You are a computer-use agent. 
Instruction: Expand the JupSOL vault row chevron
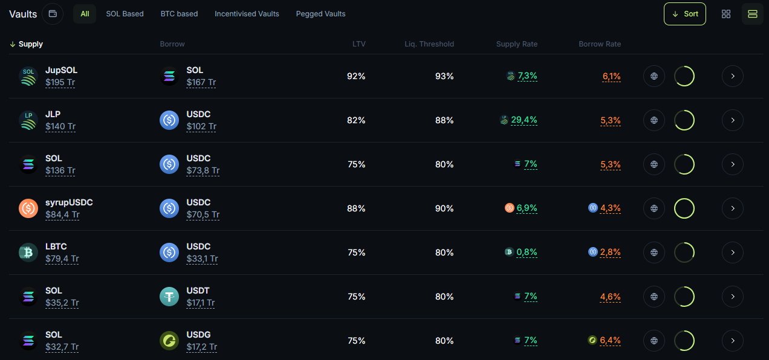(x=732, y=76)
